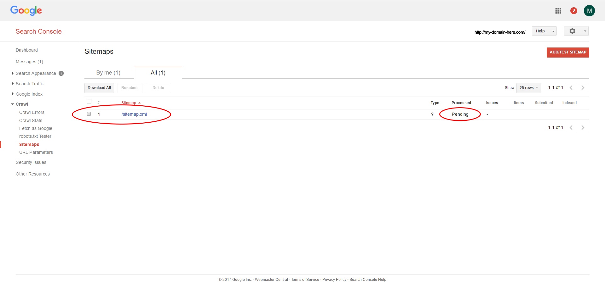
Task: Open the 25 rows dropdown
Action: (x=529, y=88)
